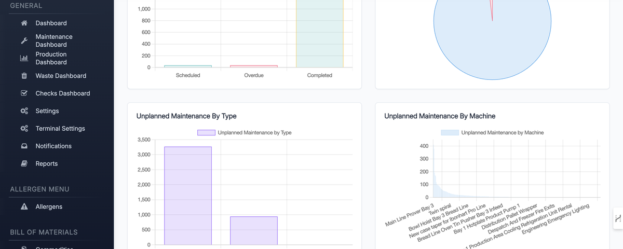Click the Reports book icon
This screenshot has width=623, height=249.
tap(24, 164)
